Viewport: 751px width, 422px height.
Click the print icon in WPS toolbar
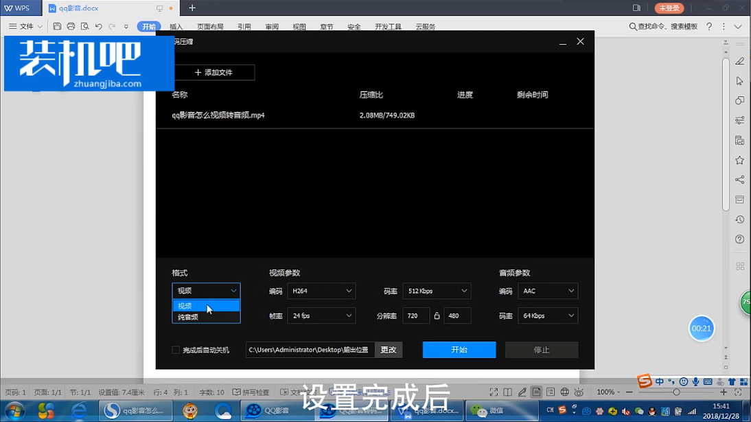pos(71,26)
